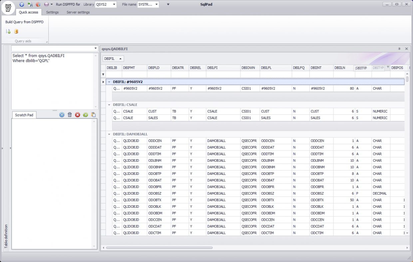Click the purple sphere icon in quick toolbar
This screenshot has height=262, width=413.
click(x=46, y=4)
